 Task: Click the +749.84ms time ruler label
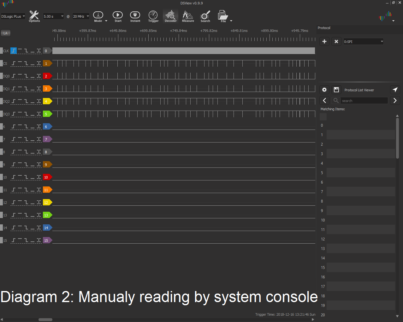178,31
